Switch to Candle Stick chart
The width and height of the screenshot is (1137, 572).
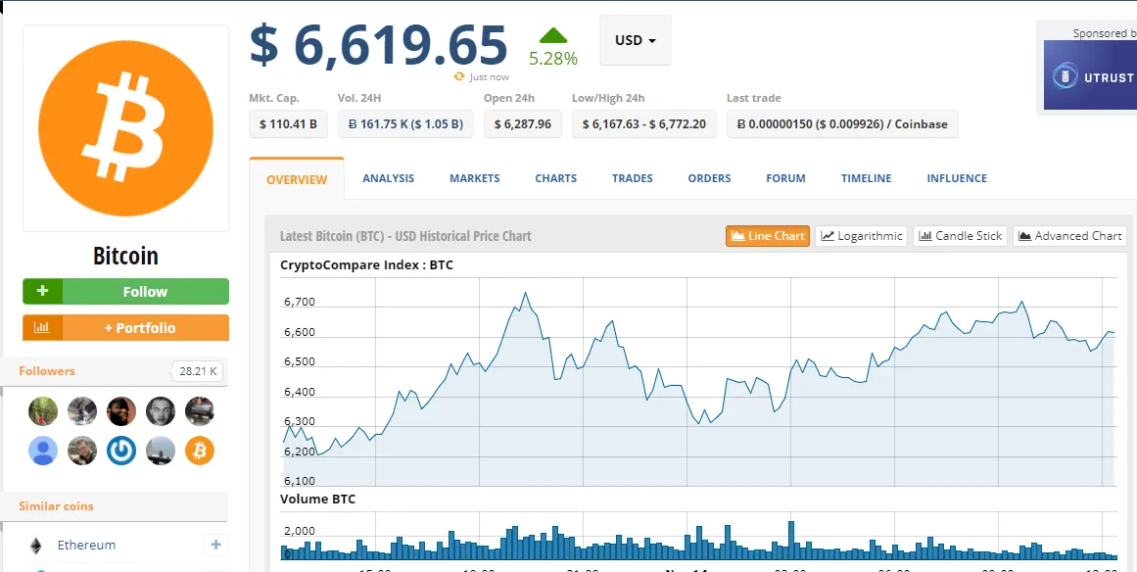(960, 236)
